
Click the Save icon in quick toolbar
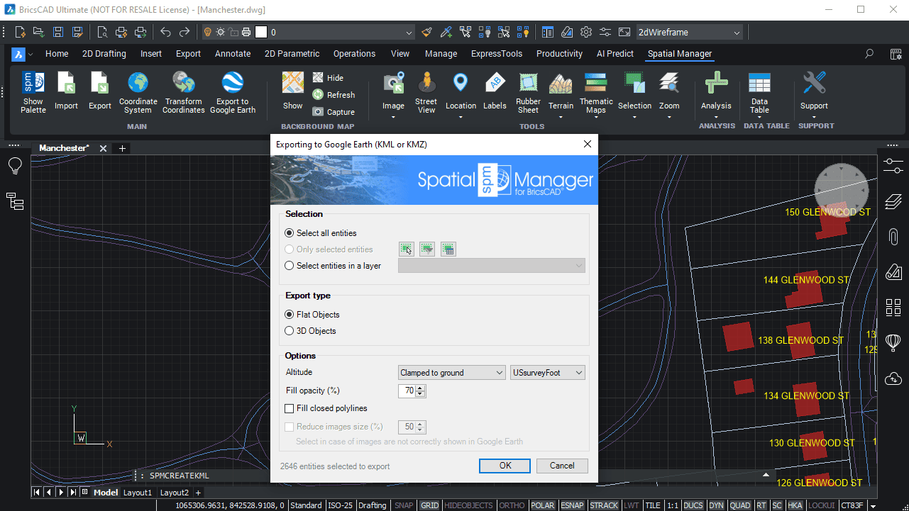pos(58,32)
